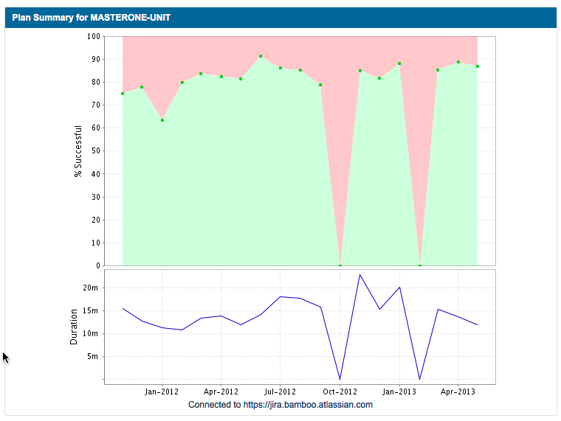Image resolution: width=561 pixels, height=421 pixels.
Task: Click the Apr-2012 x-axis label
Action: pyautogui.click(x=221, y=392)
